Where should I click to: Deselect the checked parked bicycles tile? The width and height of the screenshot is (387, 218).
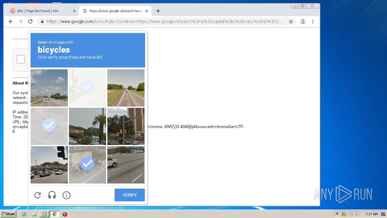[87, 165]
